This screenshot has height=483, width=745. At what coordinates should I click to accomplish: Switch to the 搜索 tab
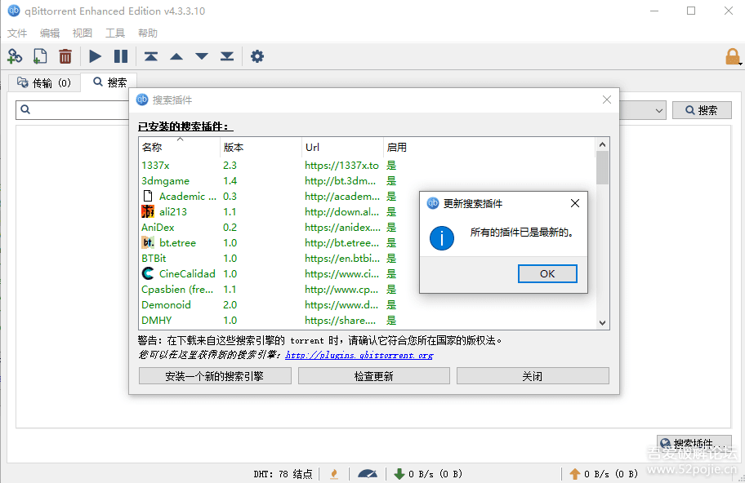(x=109, y=82)
